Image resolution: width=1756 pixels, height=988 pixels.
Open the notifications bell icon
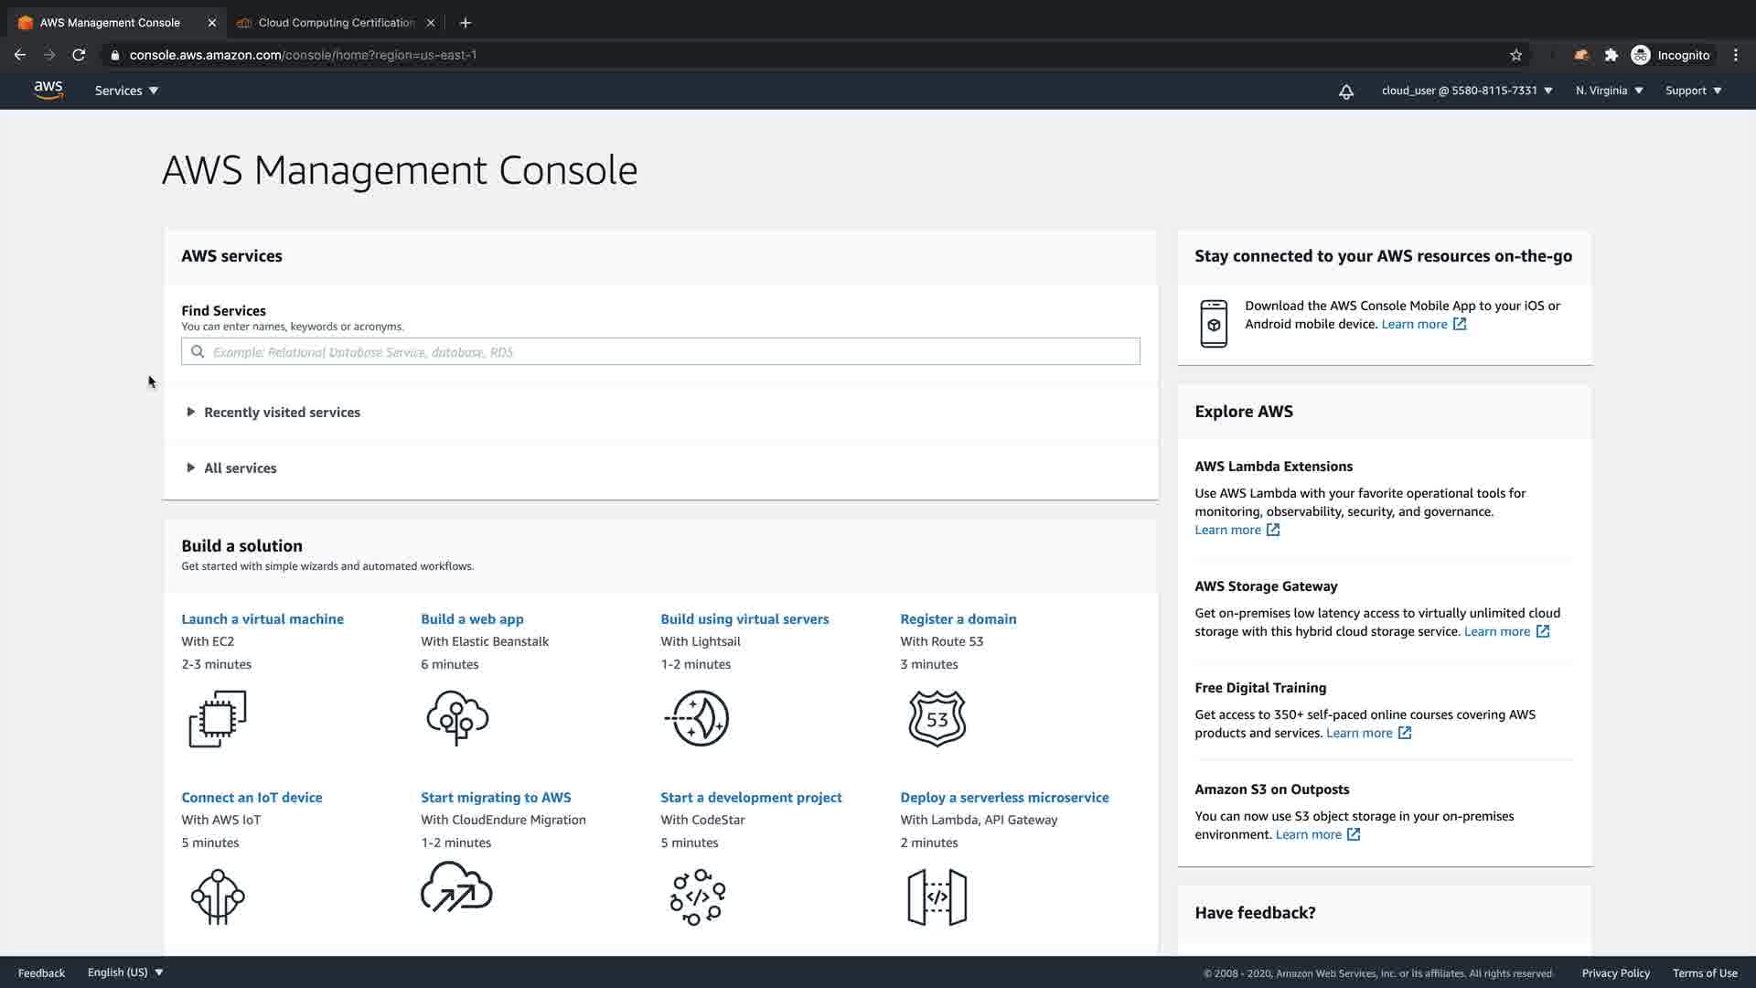tap(1345, 91)
